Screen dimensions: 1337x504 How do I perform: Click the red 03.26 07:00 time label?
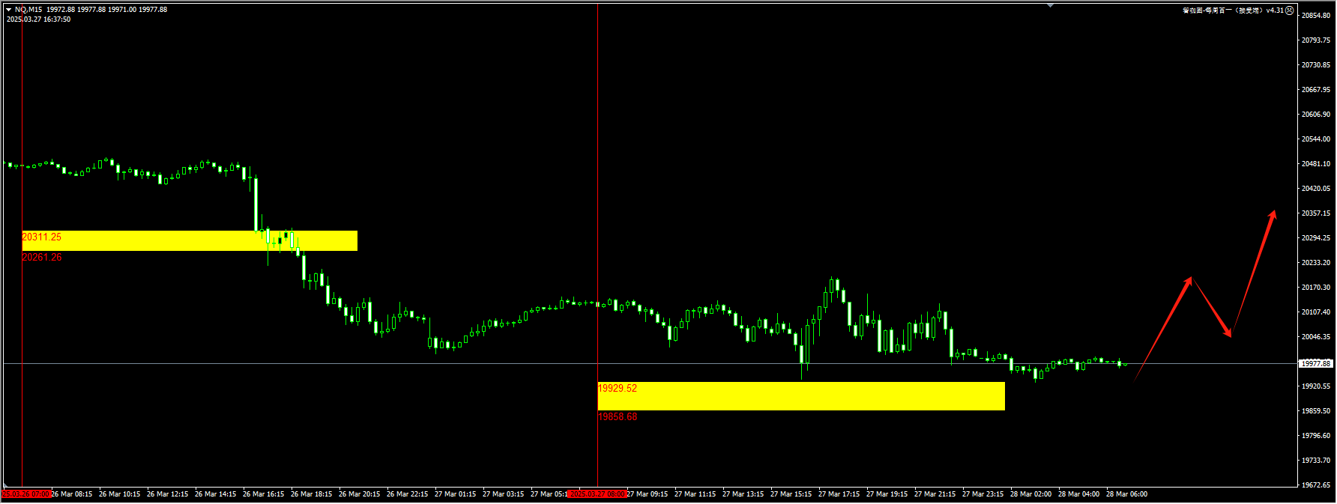(25, 494)
